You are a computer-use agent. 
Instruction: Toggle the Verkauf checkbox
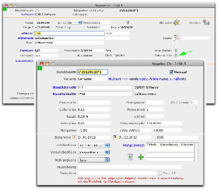[x=171, y=72]
